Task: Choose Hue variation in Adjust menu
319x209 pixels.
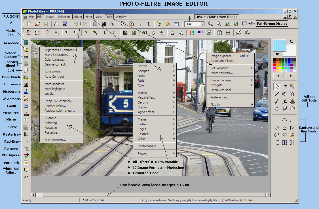Action: click(x=61, y=140)
